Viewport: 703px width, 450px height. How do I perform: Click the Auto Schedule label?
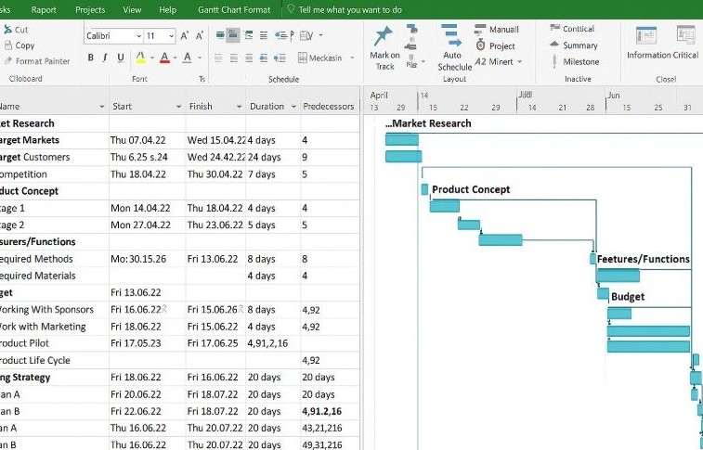click(455, 61)
